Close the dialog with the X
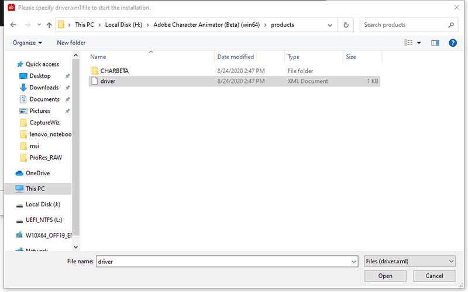Image resolution: width=468 pixels, height=292 pixels. tap(457, 8)
